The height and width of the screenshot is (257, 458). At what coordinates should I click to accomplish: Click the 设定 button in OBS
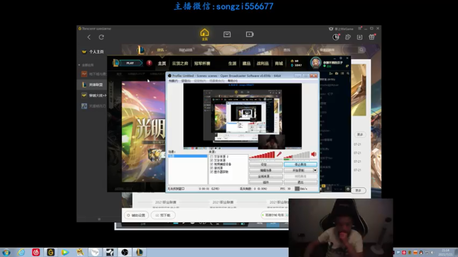[266, 164]
